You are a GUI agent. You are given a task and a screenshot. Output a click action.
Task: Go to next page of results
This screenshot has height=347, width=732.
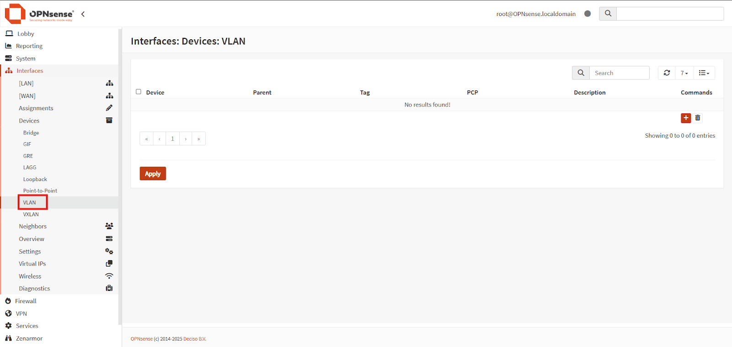(x=186, y=139)
